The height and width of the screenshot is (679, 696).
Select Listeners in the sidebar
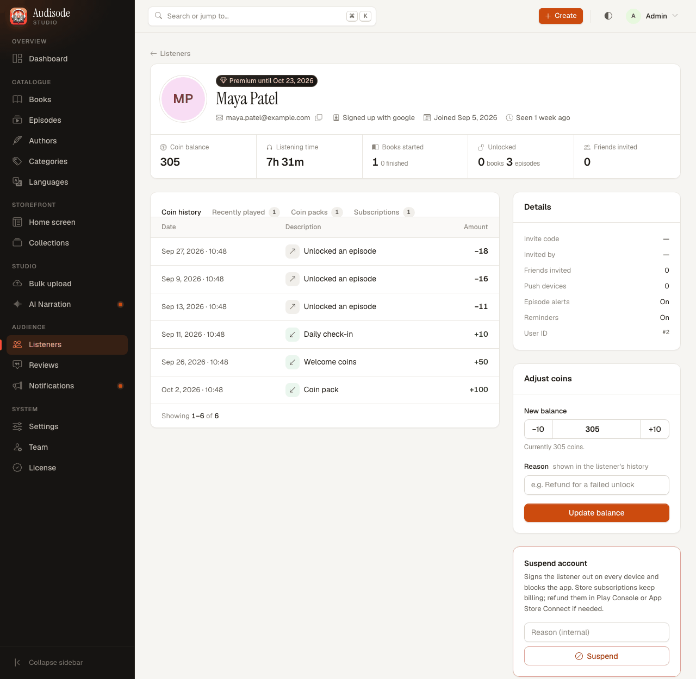tap(67, 344)
